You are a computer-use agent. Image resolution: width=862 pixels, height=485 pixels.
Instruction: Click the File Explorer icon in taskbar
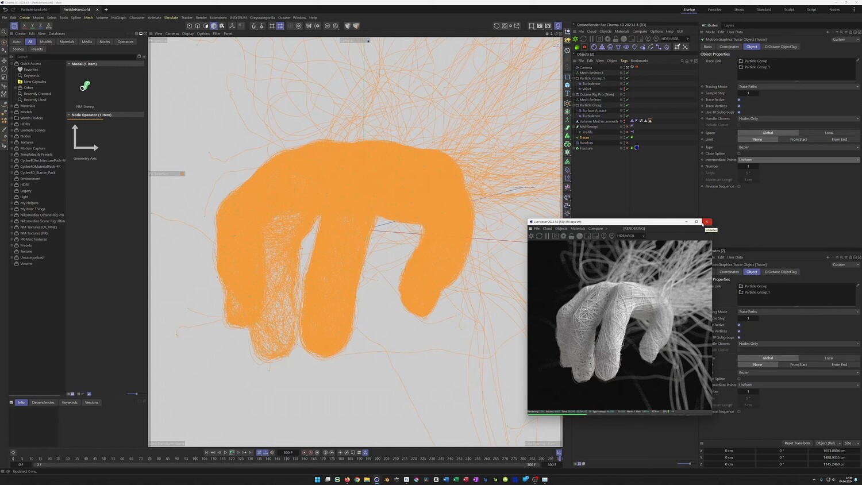[x=367, y=479]
